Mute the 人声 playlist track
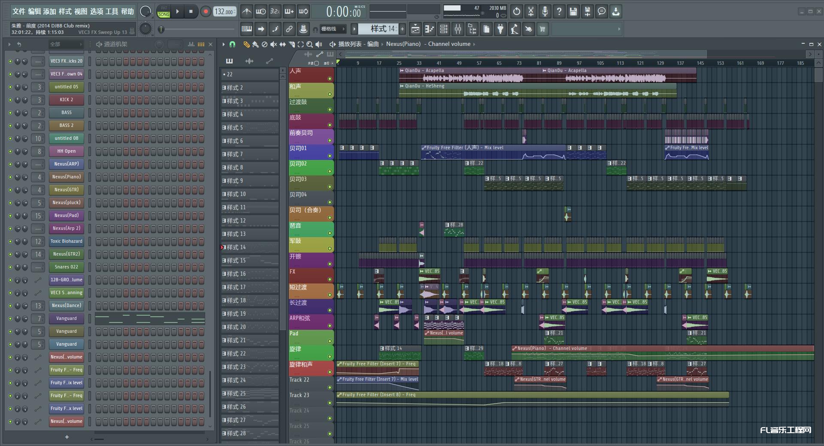The height and width of the screenshot is (446, 824). (x=330, y=79)
